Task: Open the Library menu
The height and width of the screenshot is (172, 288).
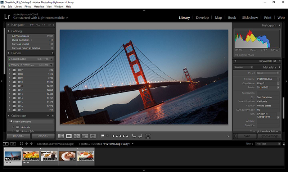Action: (x=18, y=6)
